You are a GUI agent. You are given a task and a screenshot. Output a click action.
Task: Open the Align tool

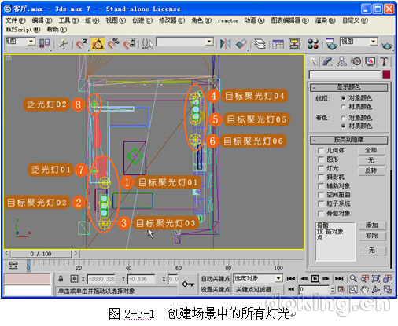click(x=241, y=44)
